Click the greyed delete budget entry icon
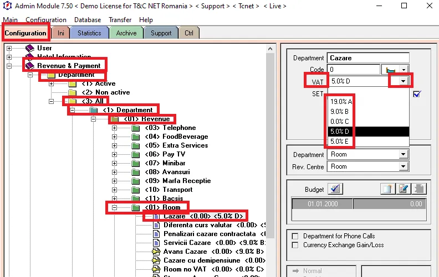 419,189
